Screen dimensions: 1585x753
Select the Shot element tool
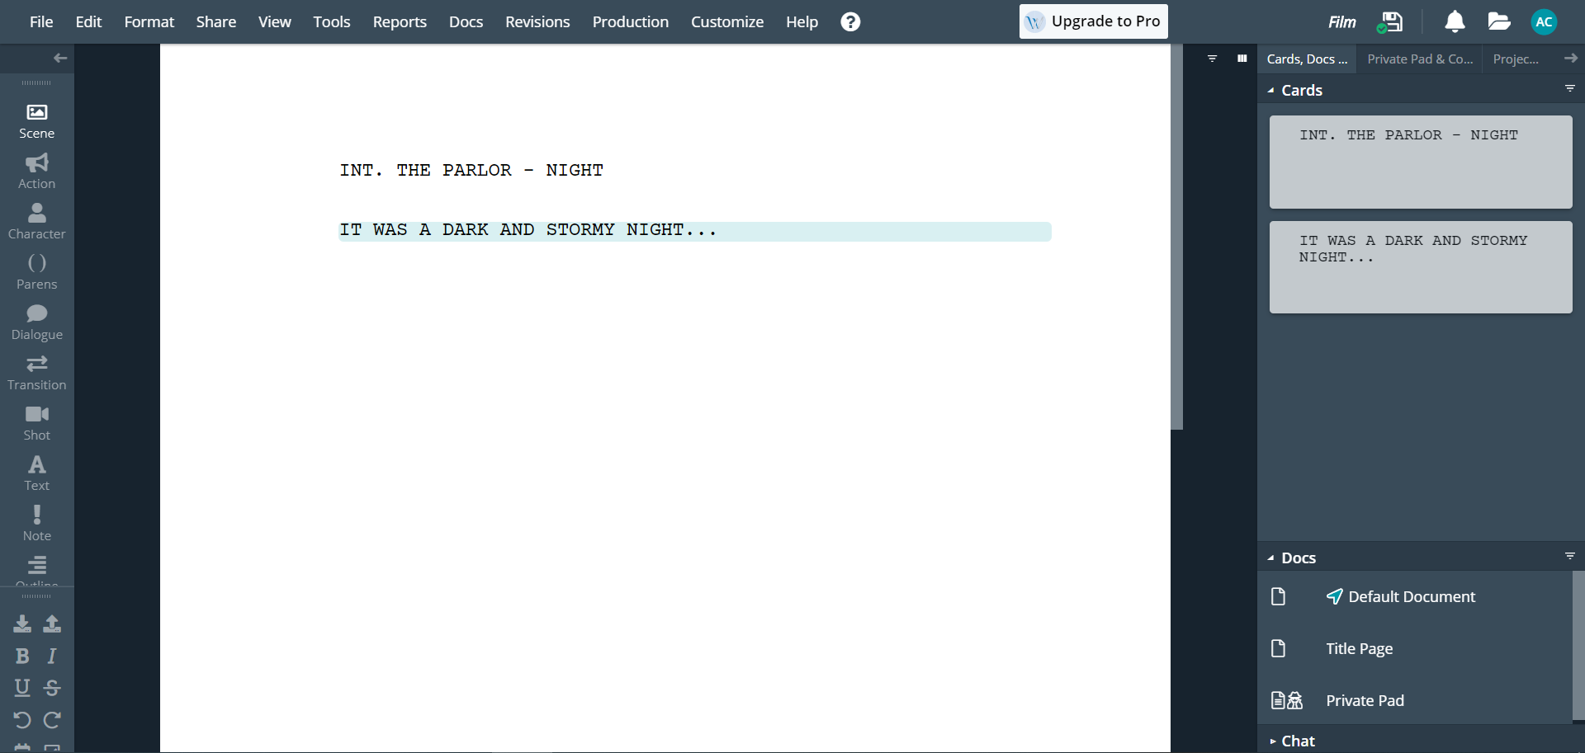(36, 421)
